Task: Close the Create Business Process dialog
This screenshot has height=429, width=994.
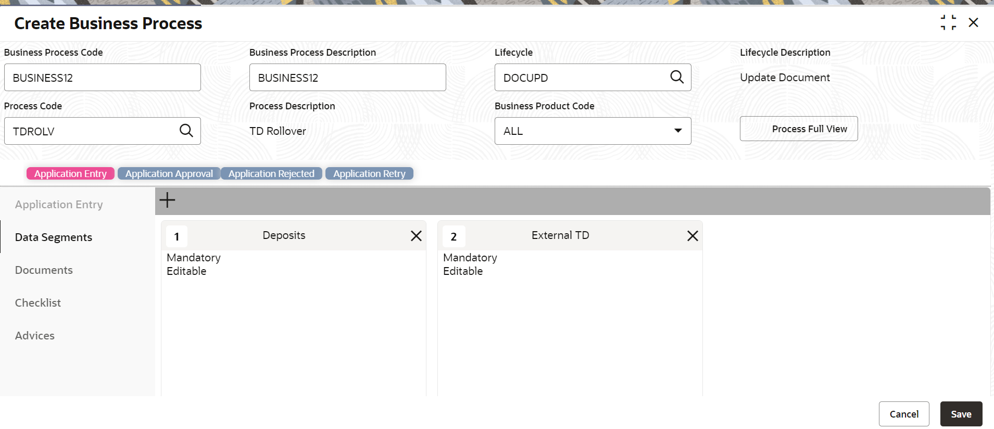Action: pos(973,22)
